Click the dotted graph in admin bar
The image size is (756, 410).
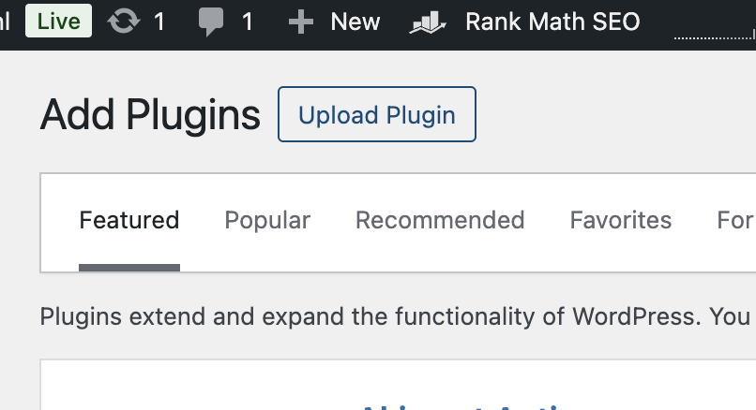tap(715, 36)
